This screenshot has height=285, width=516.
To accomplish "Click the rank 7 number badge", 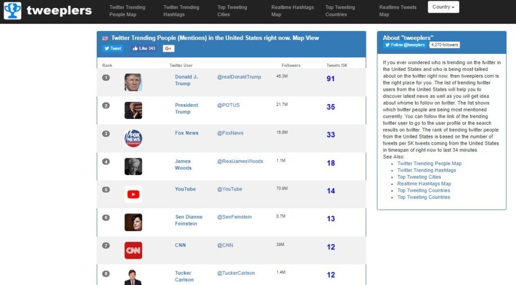I will [105, 246].
